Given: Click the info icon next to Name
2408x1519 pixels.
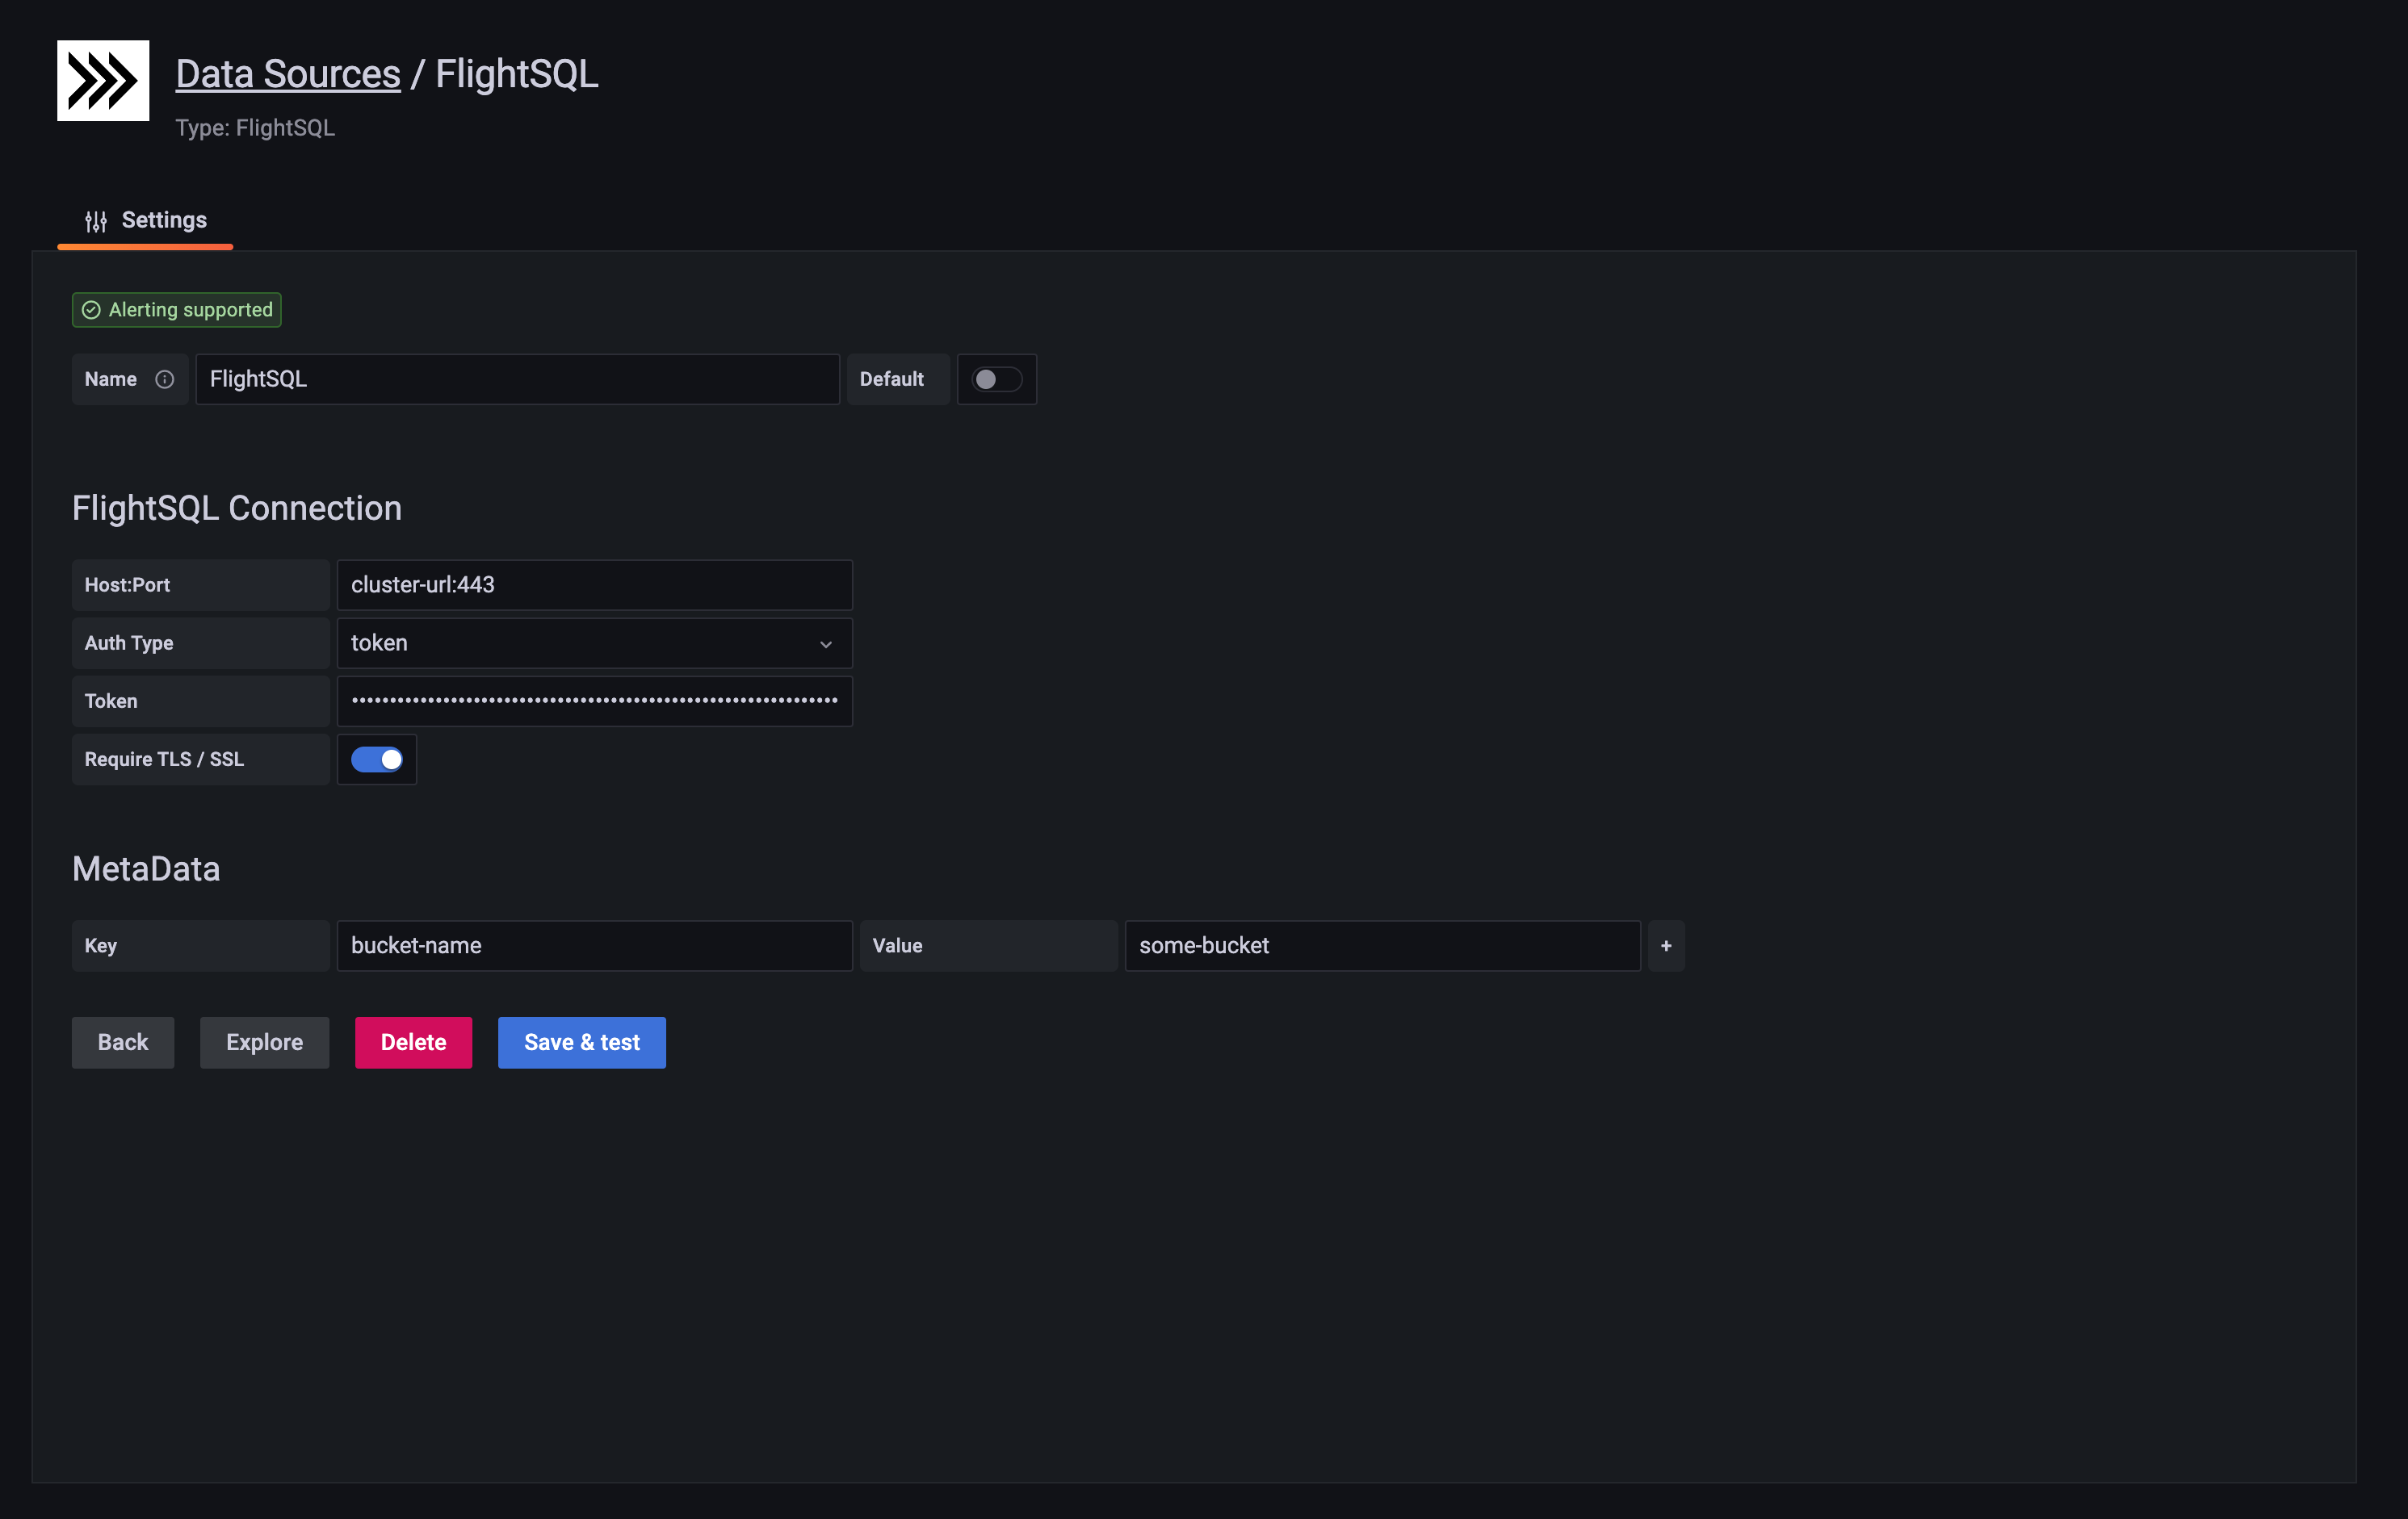Looking at the screenshot, I should point(165,379).
